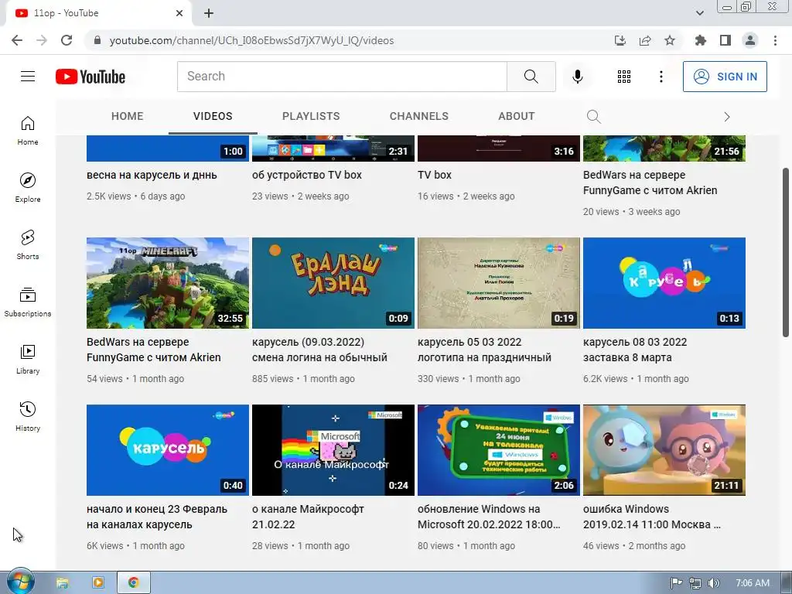Go back in browser
792x594 pixels.
coord(17,40)
